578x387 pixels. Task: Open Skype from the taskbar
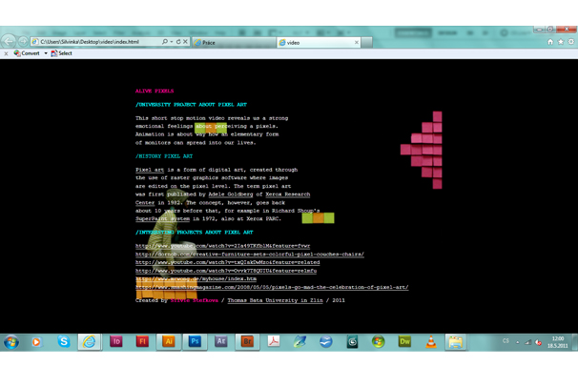[x=64, y=341]
